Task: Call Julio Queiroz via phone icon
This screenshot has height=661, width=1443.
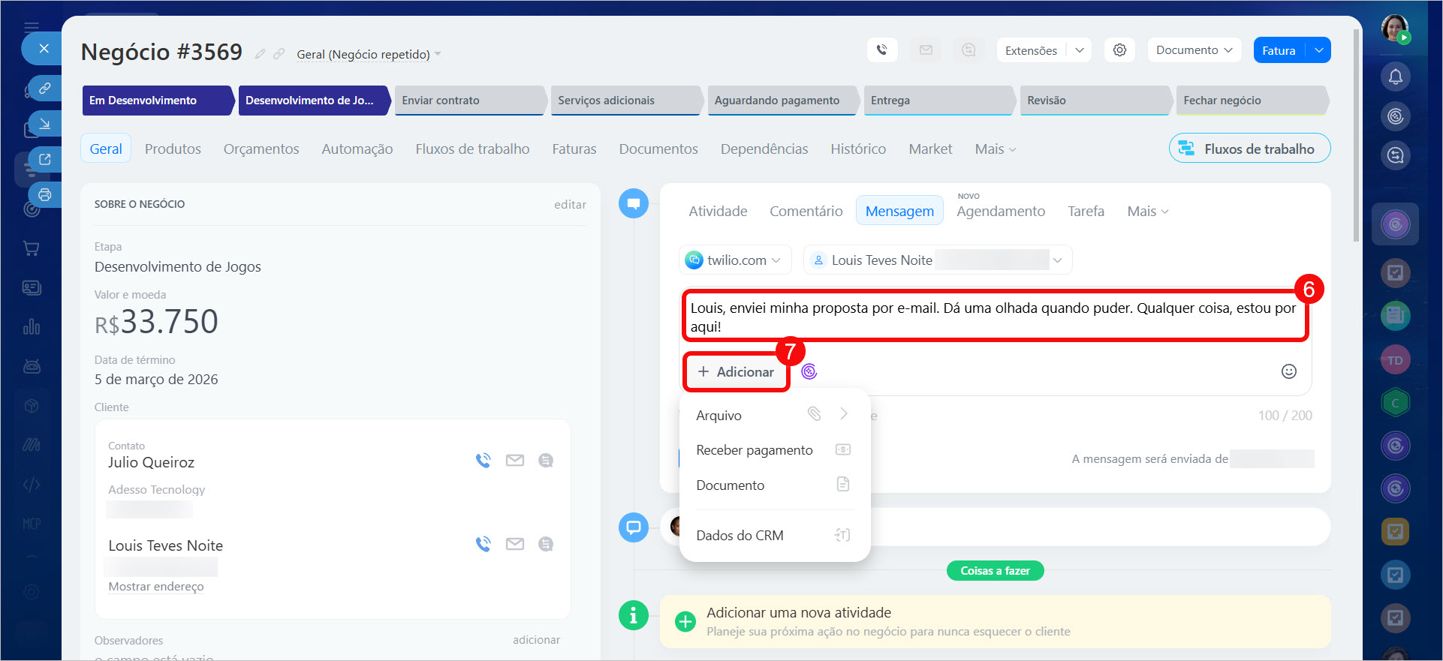Action: [483, 461]
